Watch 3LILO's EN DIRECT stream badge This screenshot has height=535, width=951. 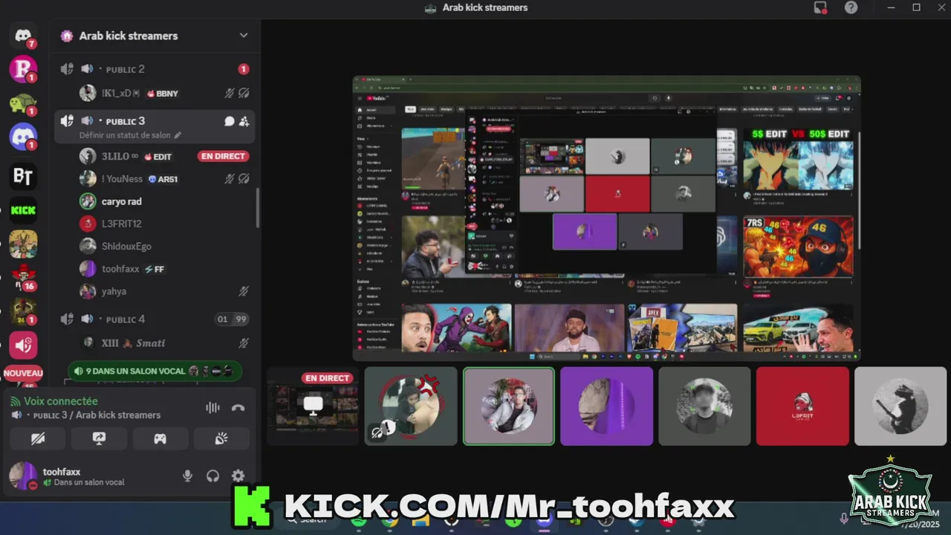(x=223, y=156)
